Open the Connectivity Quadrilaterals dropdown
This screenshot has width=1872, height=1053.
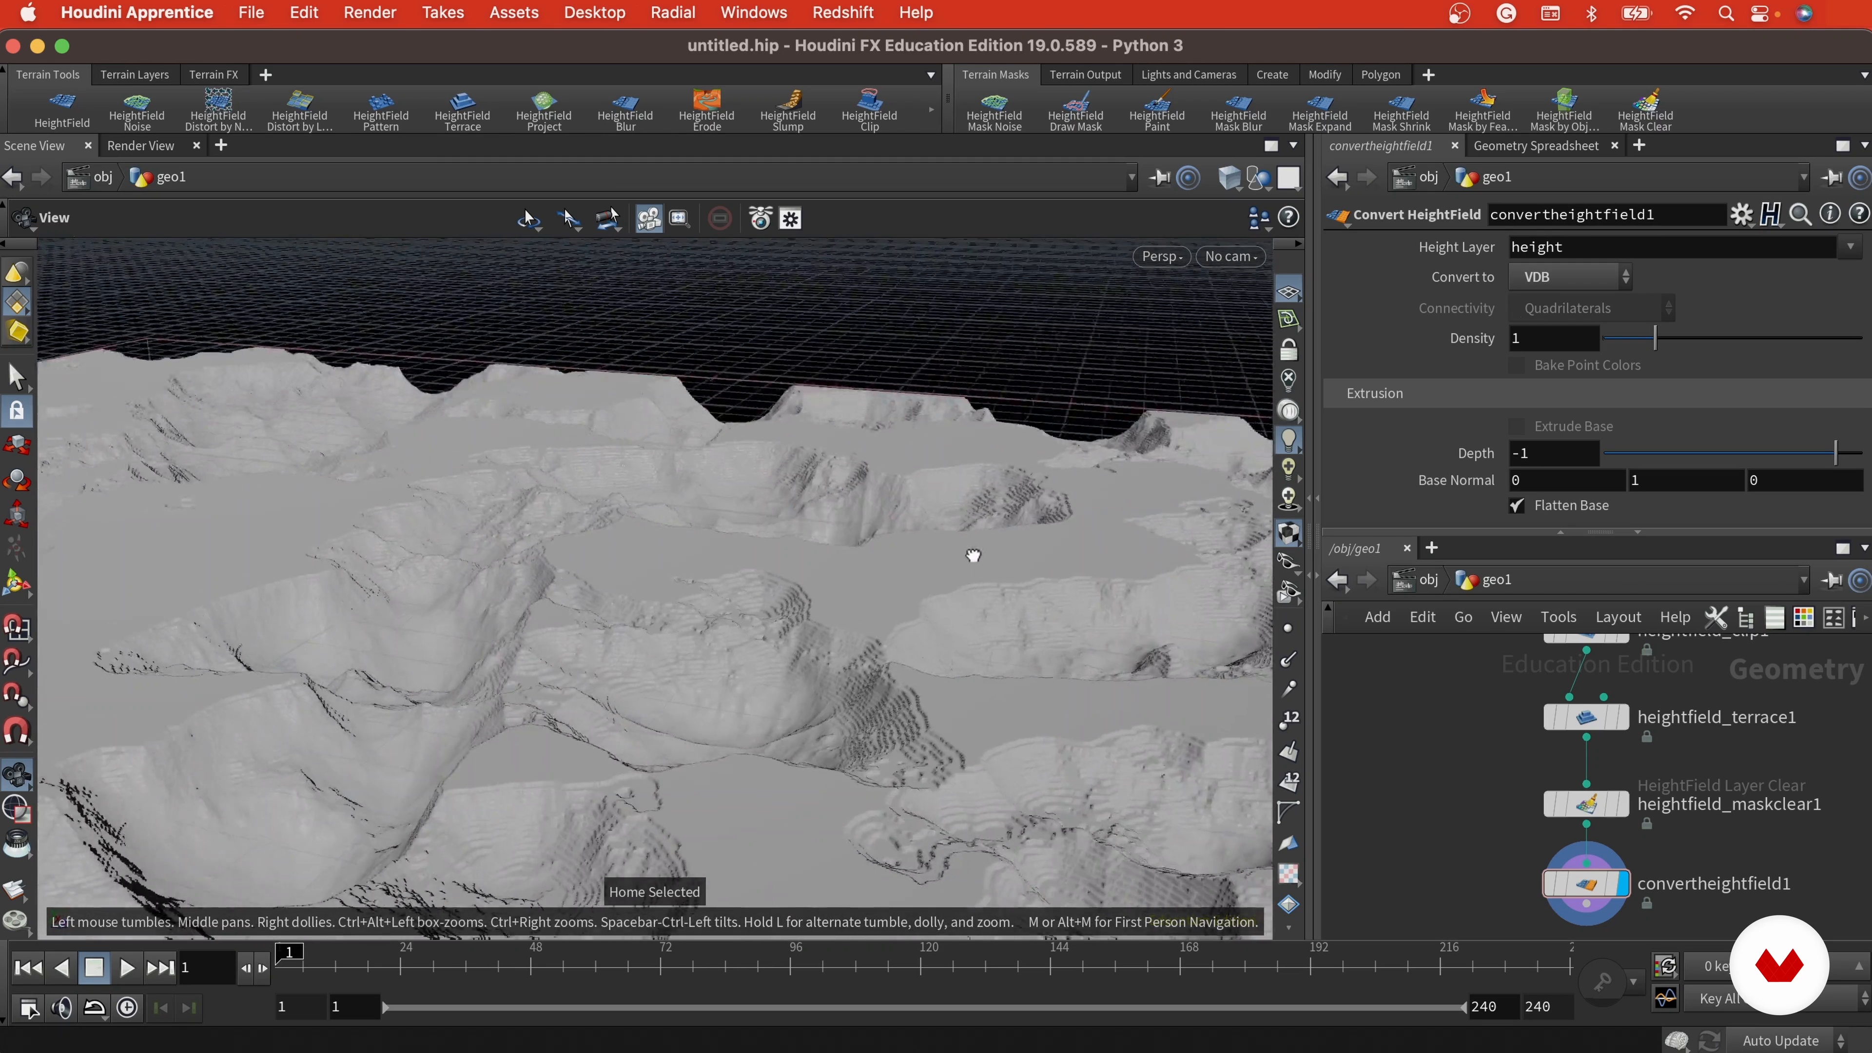[x=1592, y=308]
